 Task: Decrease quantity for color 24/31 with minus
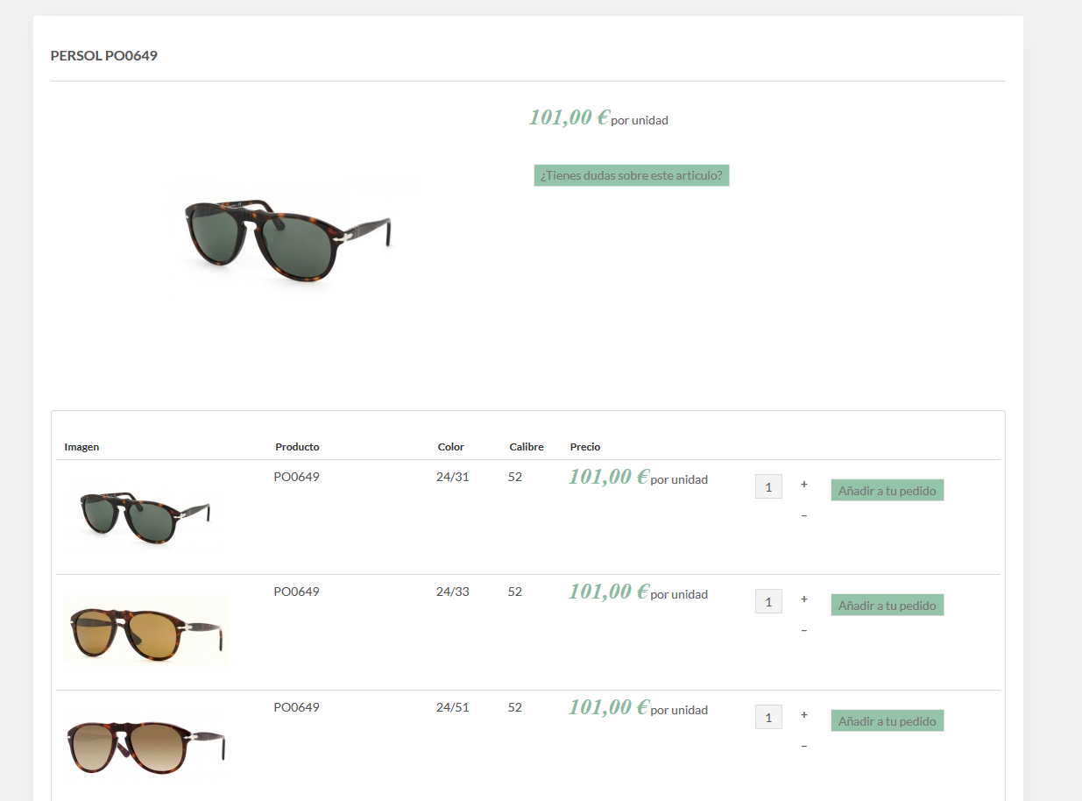(x=804, y=515)
